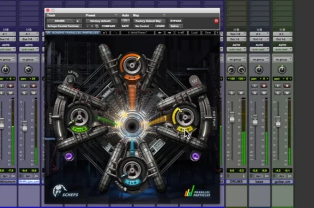
Task: Open no group dropdown on DRUMS track
Action: 236,60
